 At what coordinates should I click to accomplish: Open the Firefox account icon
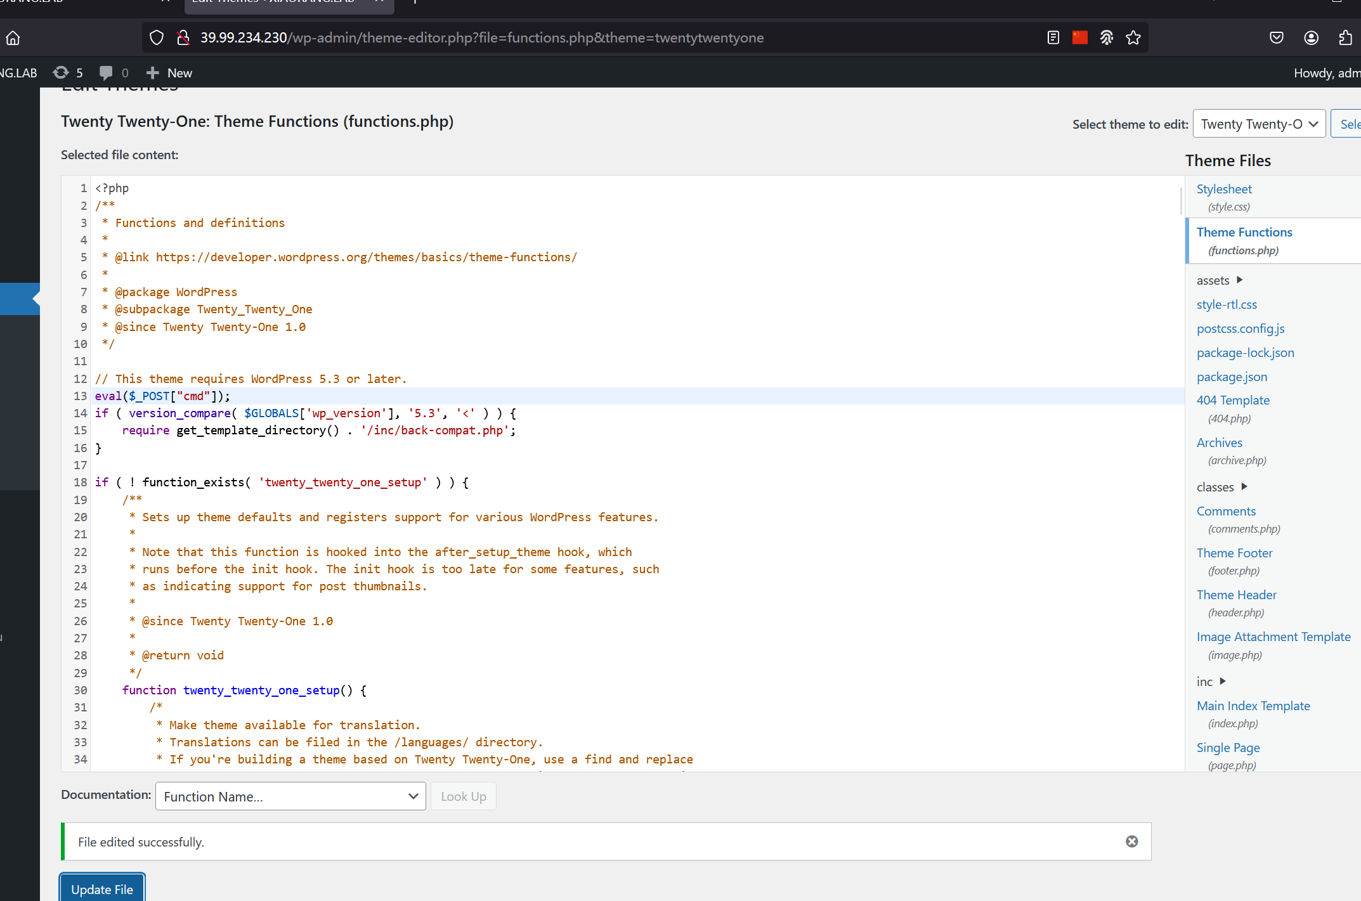coord(1312,38)
